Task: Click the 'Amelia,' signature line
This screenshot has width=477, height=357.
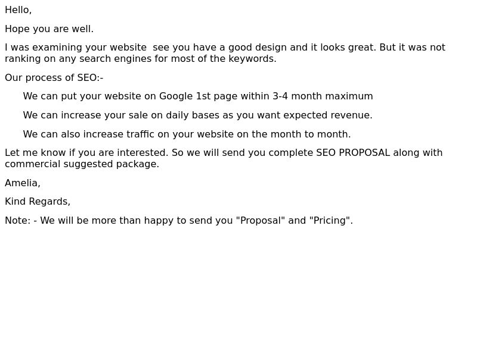Action: (23, 183)
